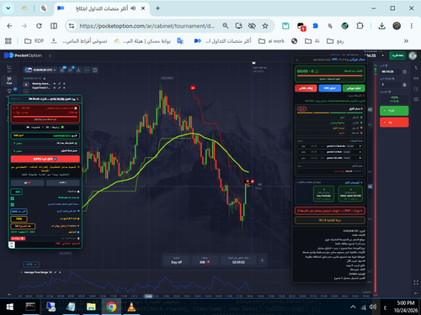Click the red OFF button in bot panel

coord(45,159)
